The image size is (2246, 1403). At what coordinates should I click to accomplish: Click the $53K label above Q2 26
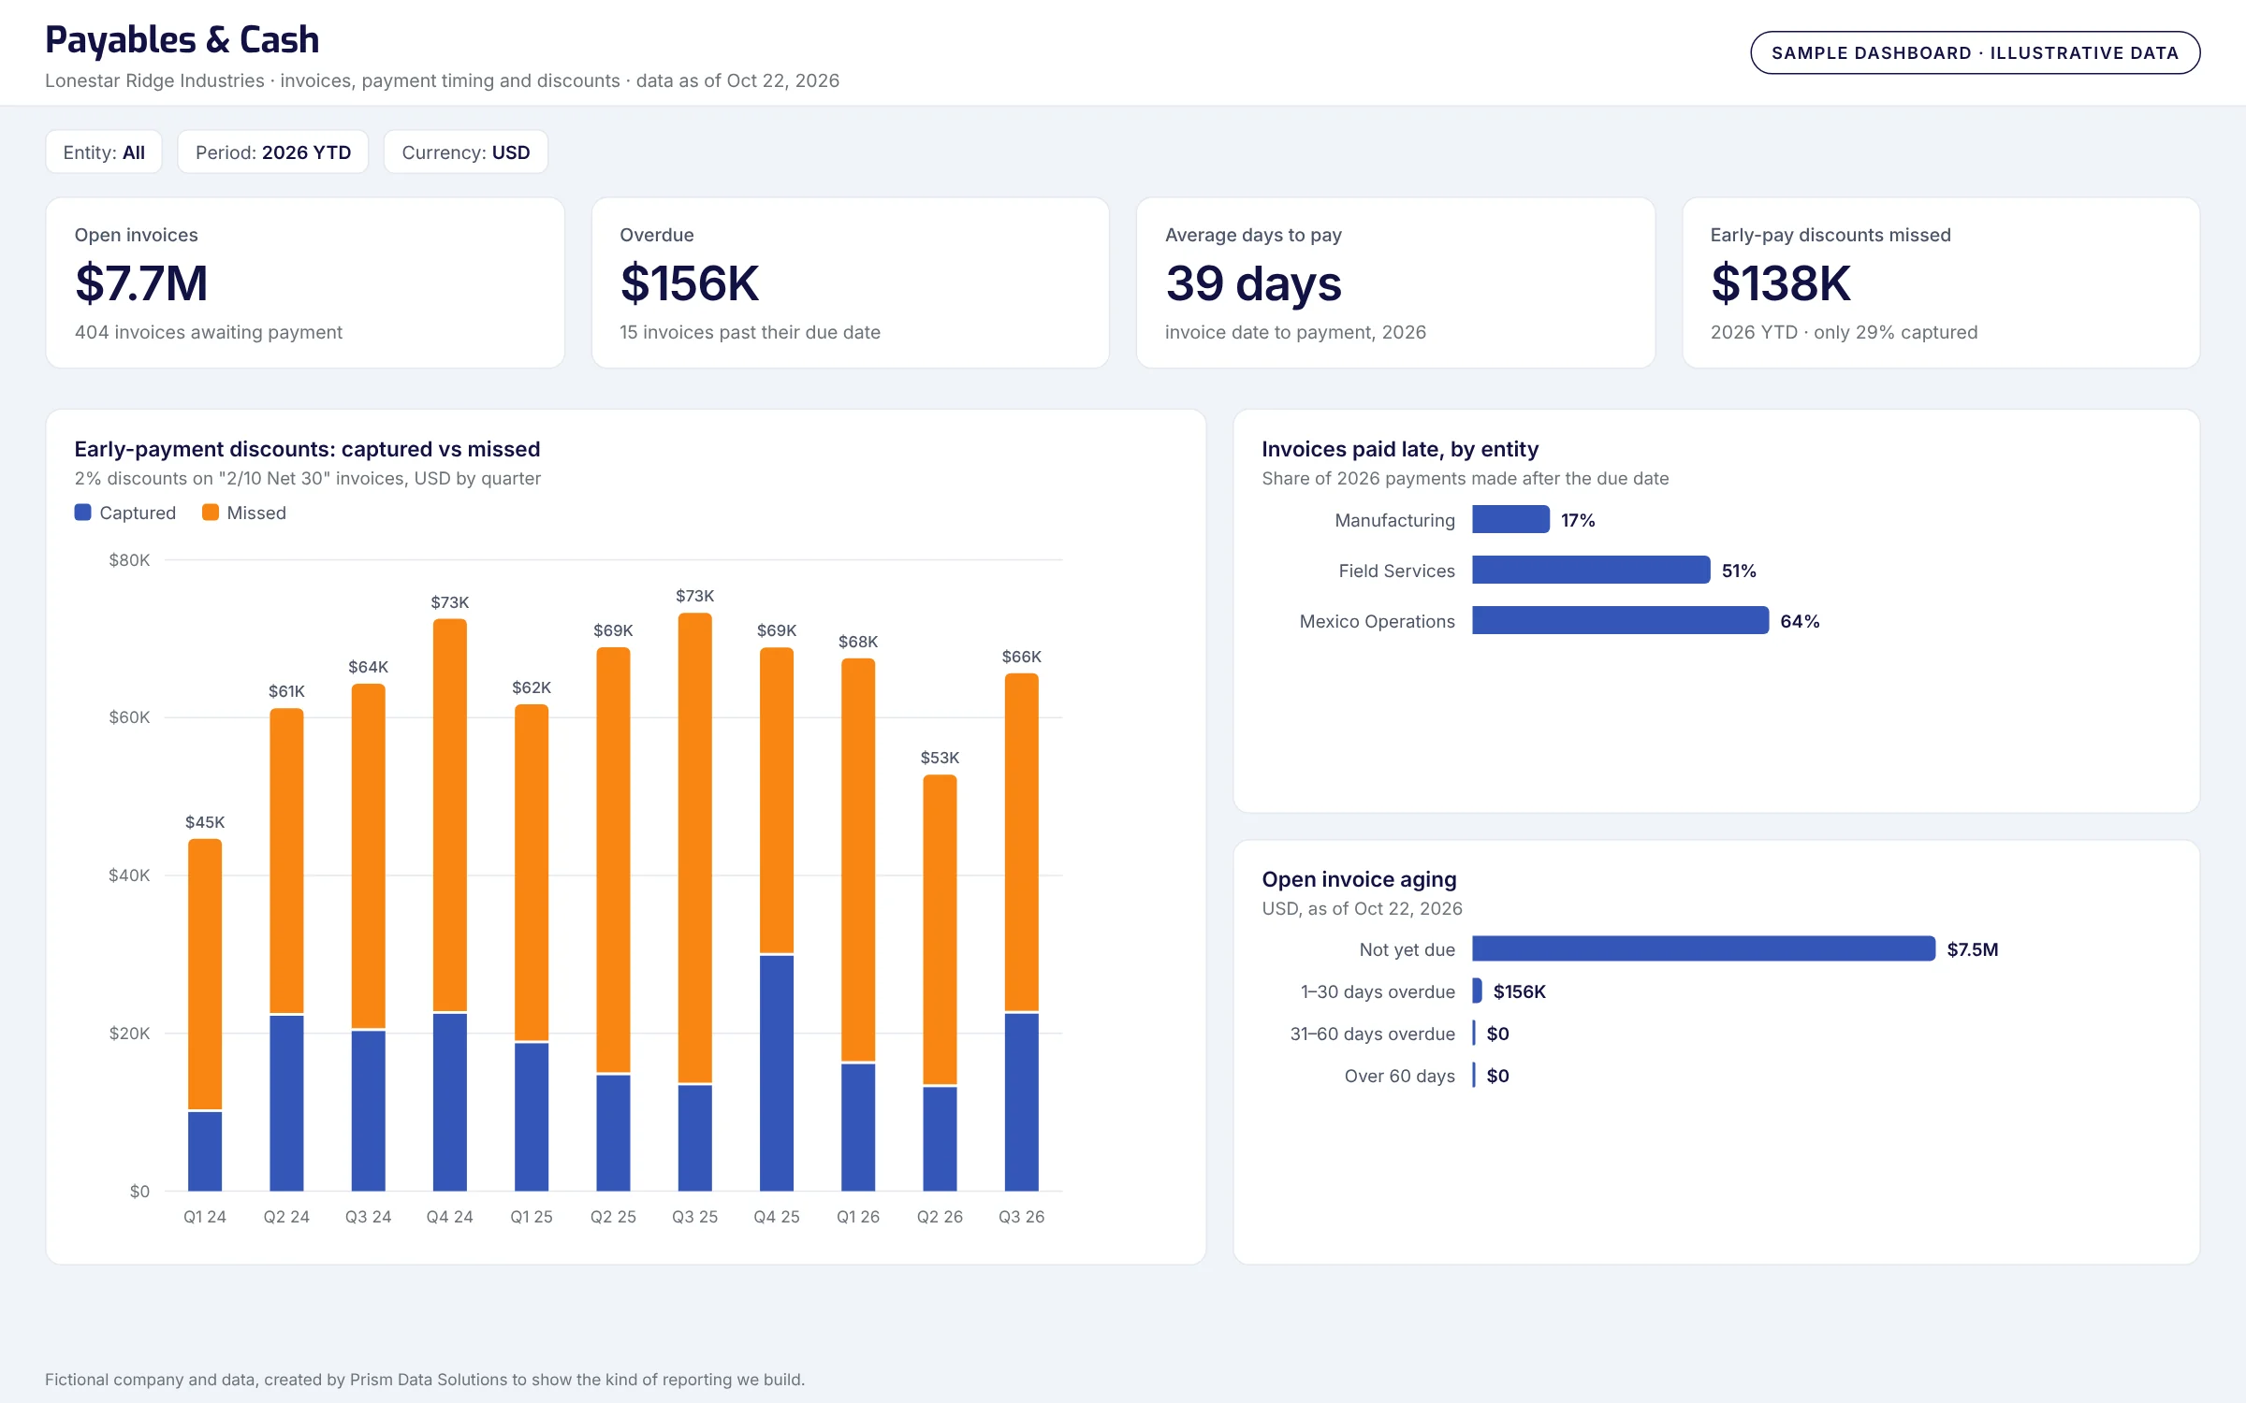point(940,758)
